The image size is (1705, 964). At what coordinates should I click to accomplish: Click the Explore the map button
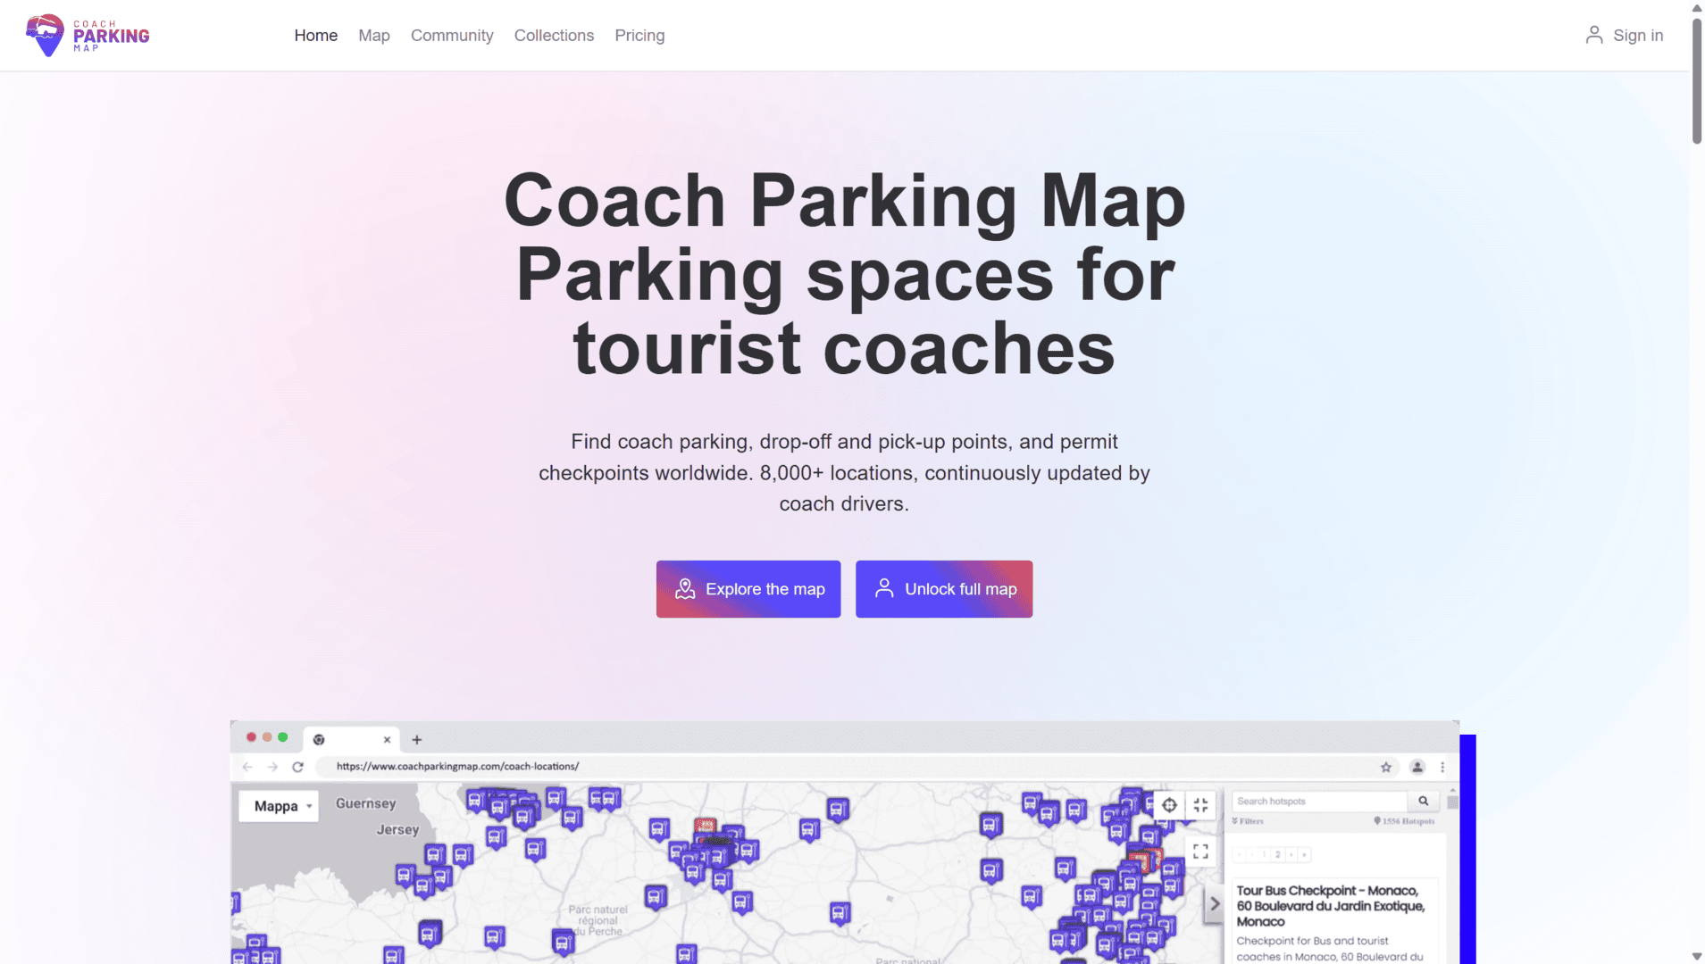coord(748,589)
